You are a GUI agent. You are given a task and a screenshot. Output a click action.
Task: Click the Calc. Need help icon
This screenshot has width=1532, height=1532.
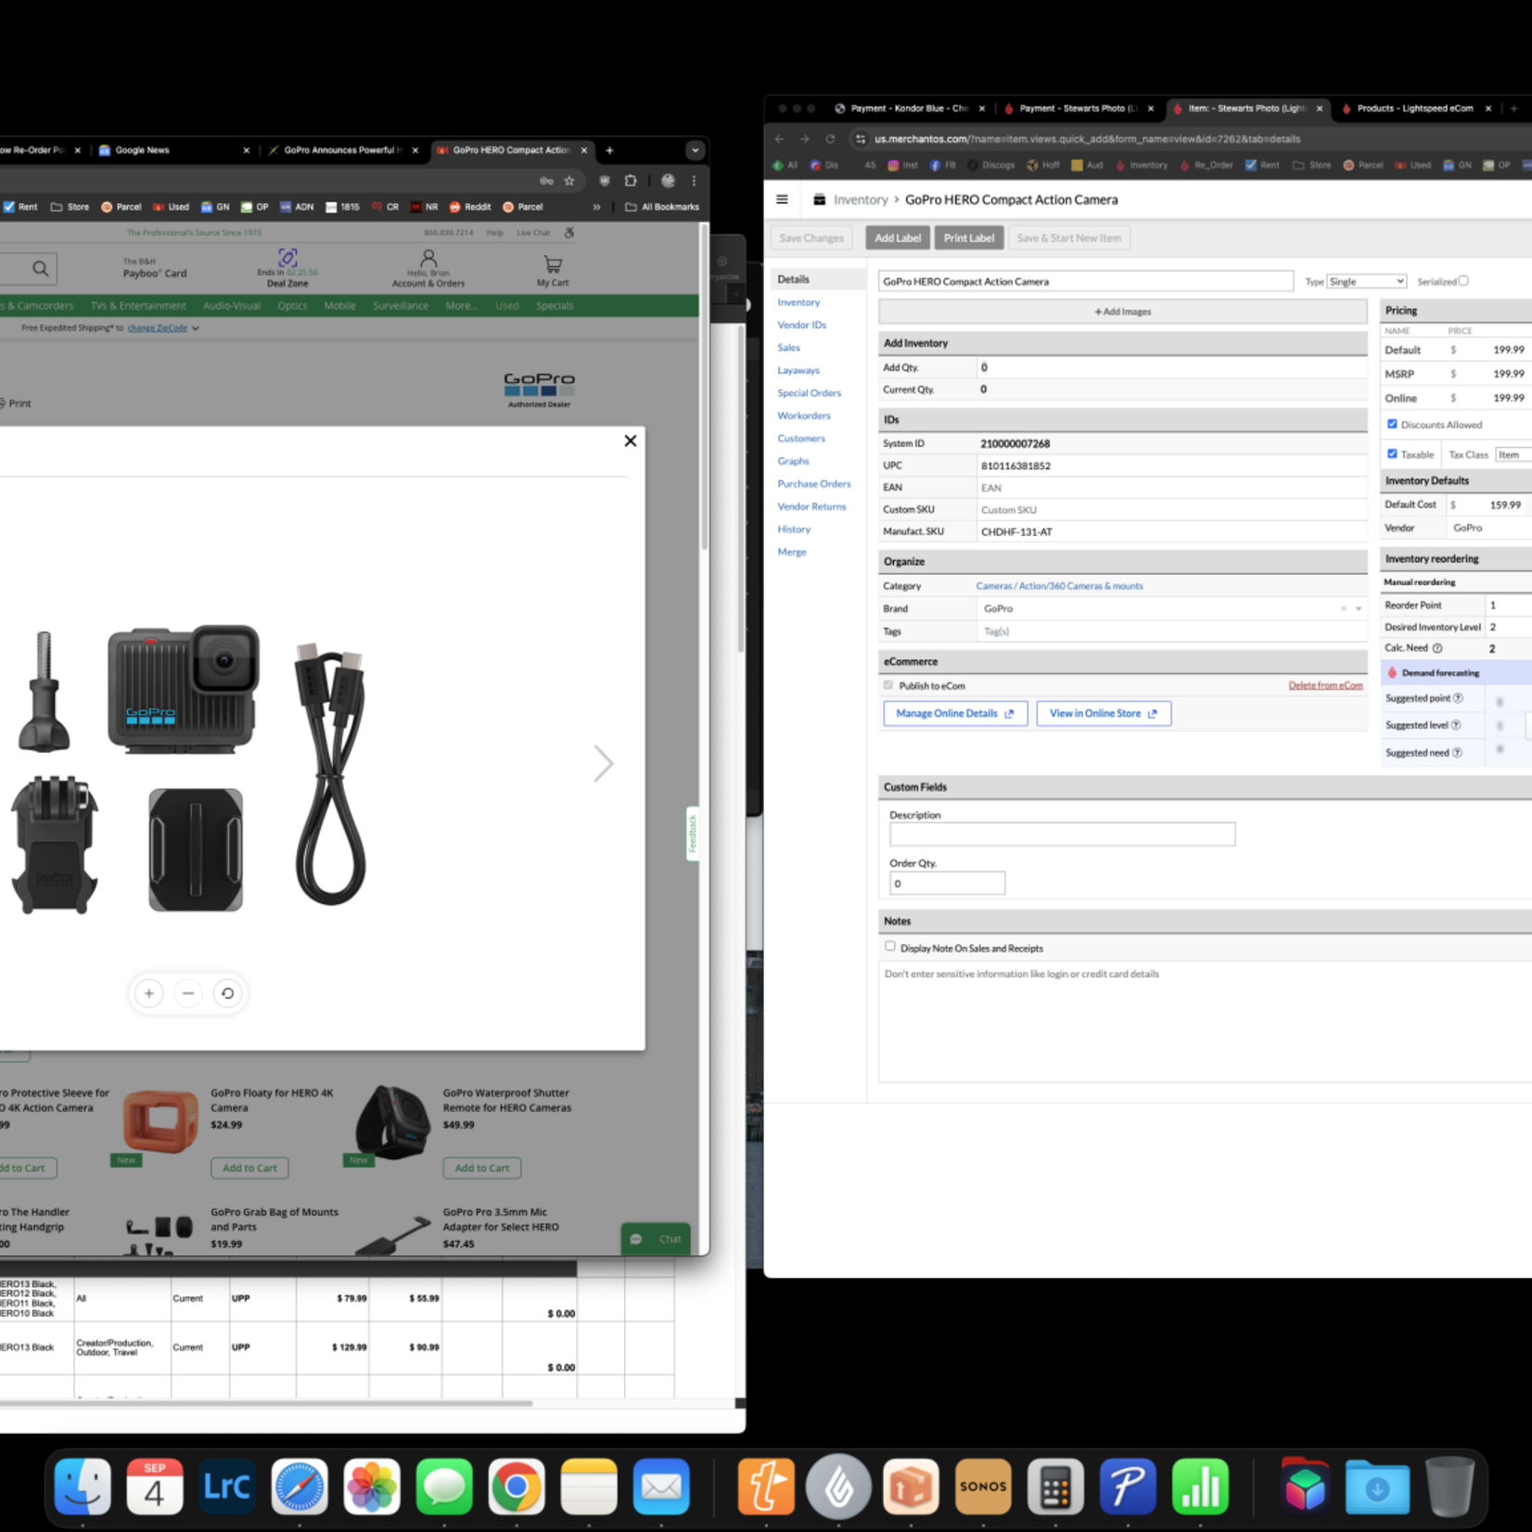[1437, 648]
